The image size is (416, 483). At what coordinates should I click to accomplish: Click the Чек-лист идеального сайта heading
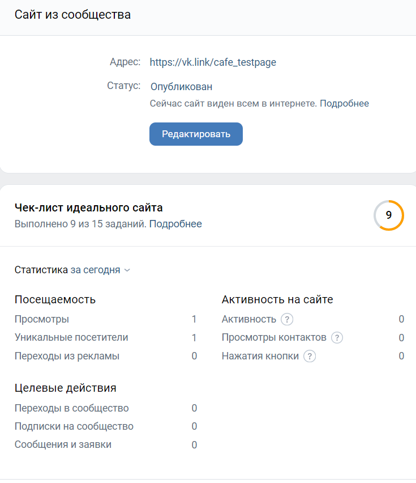pyautogui.click(x=88, y=207)
